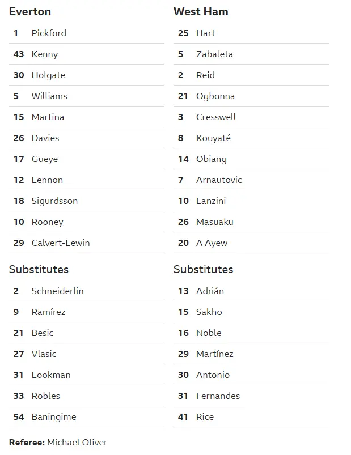Click the Substitutes heading under Everton
Viewport: 351px width, 455px height.
coord(39,270)
